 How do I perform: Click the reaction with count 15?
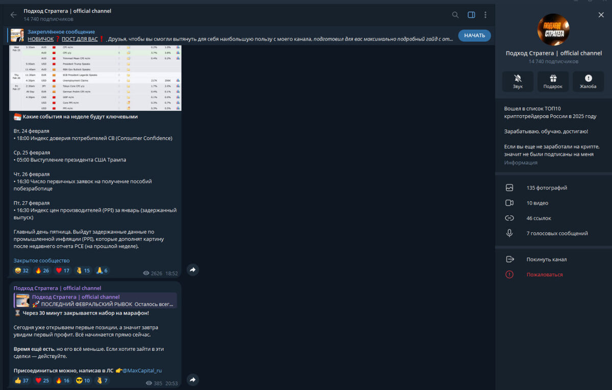click(x=83, y=271)
